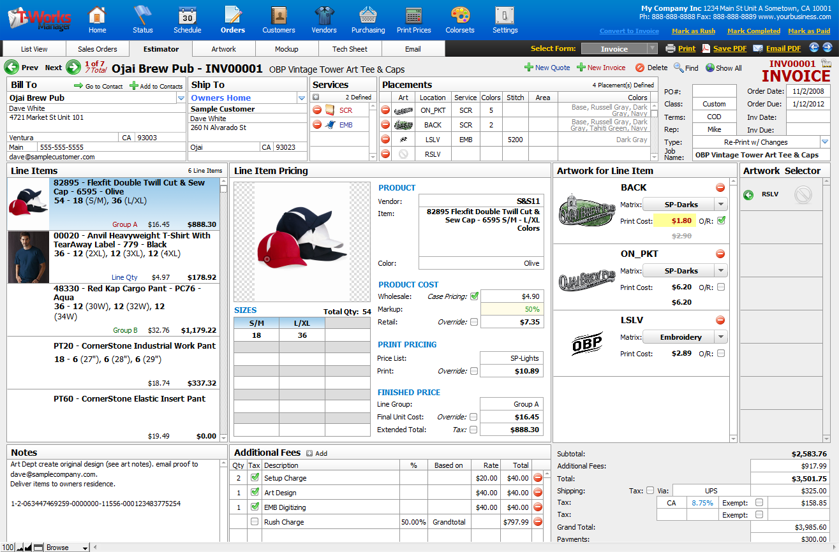The image size is (839, 552).
Task: Open the Print Prices calculator icon
Action: click(x=413, y=15)
